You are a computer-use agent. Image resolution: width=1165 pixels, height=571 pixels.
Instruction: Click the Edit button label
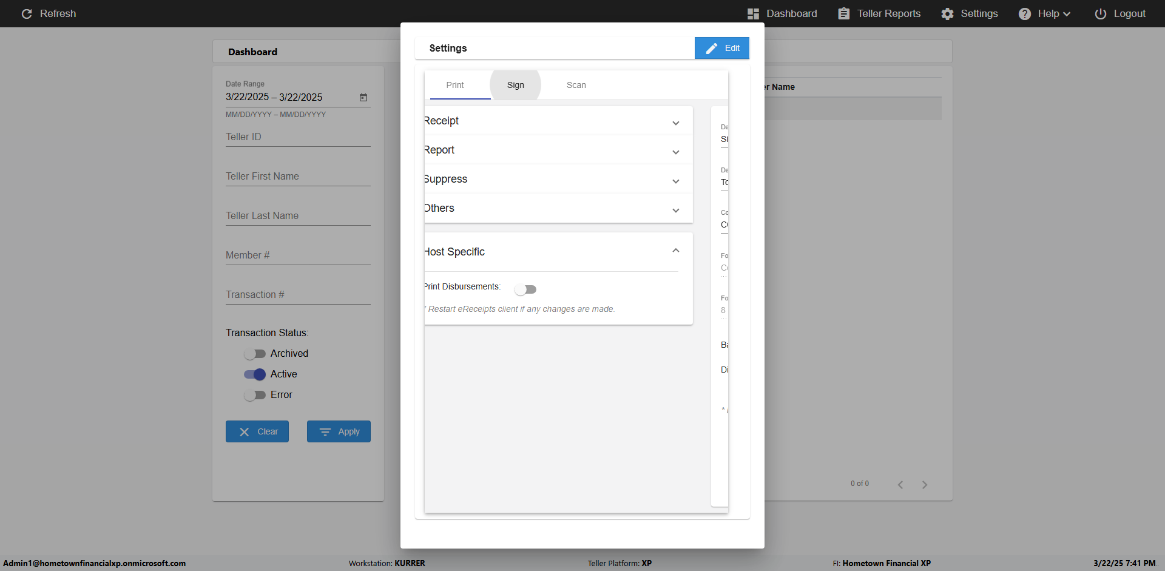tap(732, 48)
